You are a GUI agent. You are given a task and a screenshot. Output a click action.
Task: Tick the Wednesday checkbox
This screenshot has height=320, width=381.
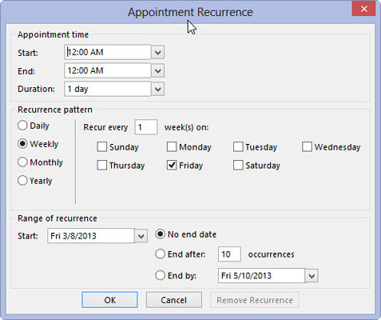[307, 146]
